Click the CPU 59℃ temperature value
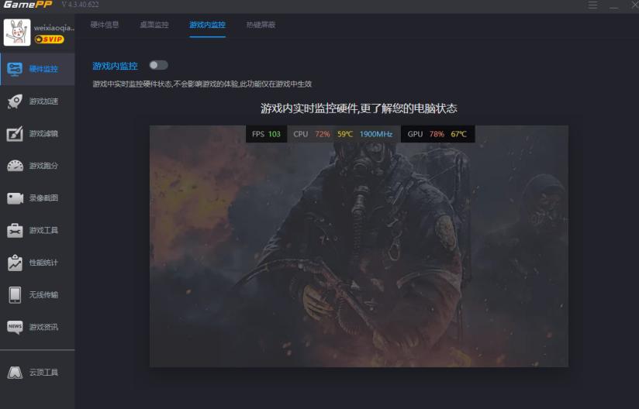The height and width of the screenshot is (409, 639). 345,134
